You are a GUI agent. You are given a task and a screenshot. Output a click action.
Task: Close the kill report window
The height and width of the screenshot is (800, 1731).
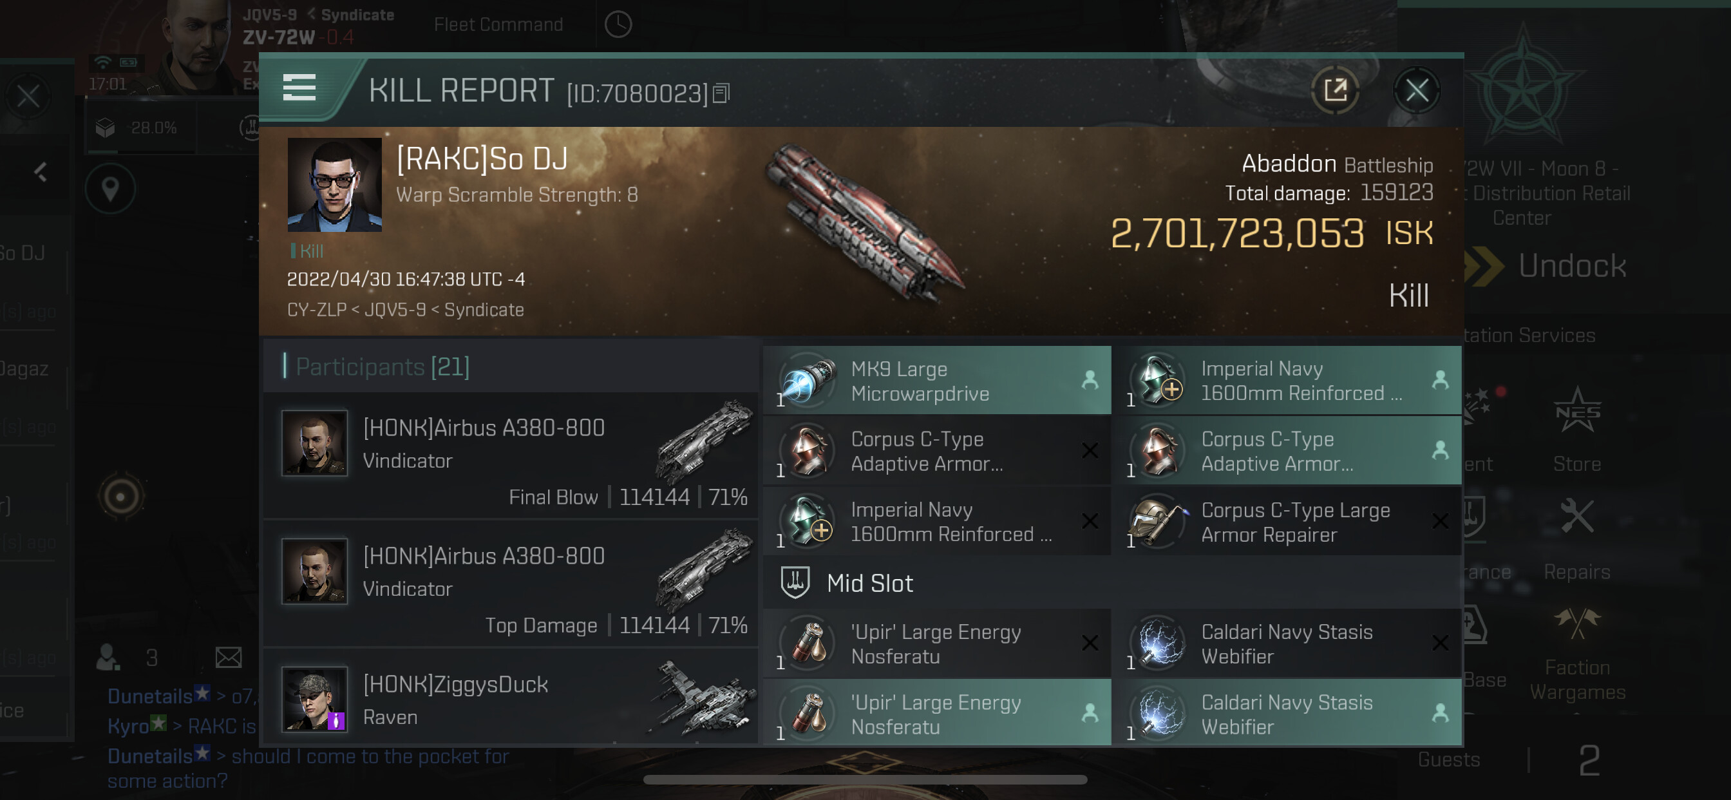pyautogui.click(x=1417, y=90)
